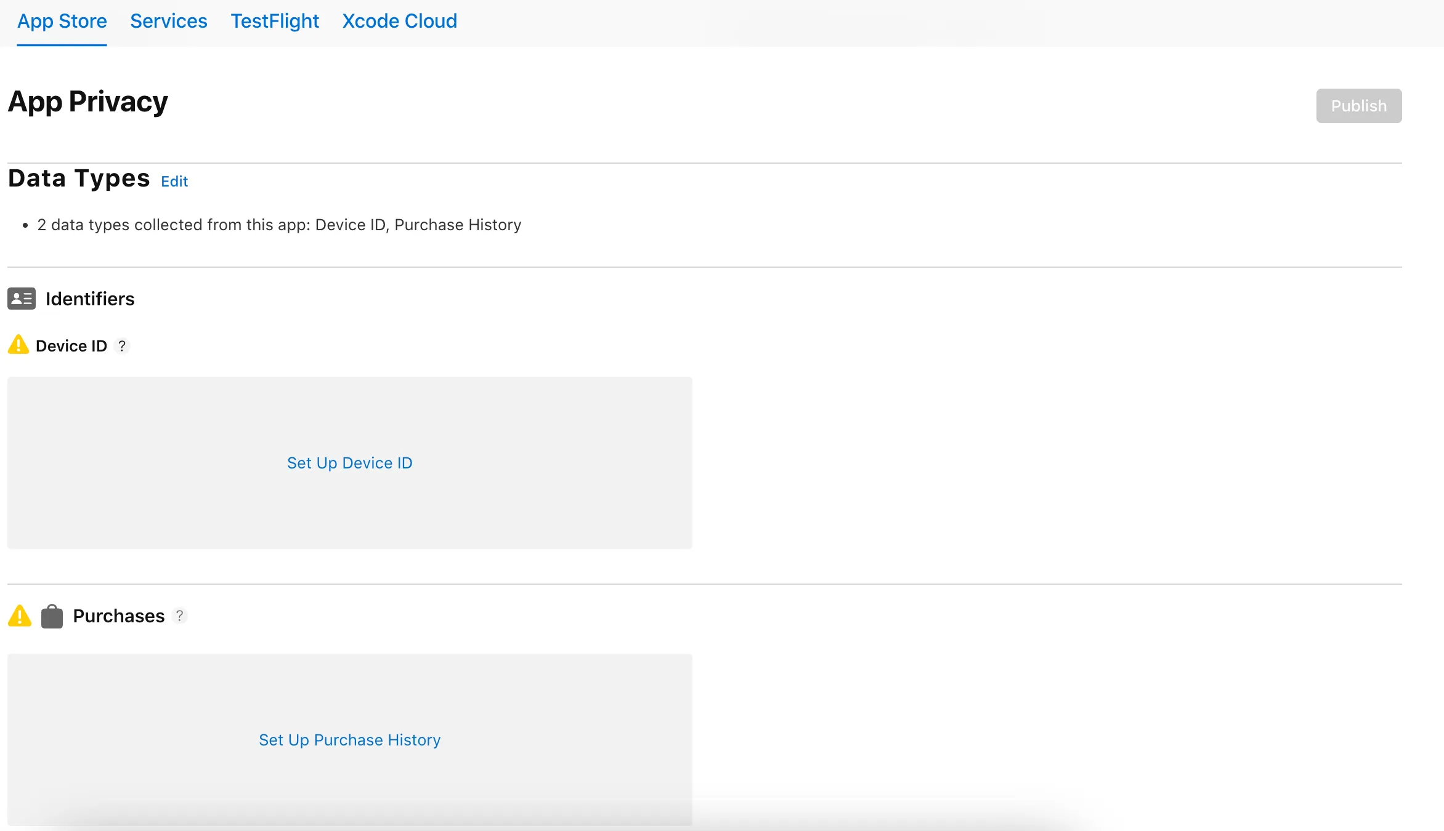Click the Purchases section heading
Image resolution: width=1444 pixels, height=831 pixels.
[x=118, y=616]
